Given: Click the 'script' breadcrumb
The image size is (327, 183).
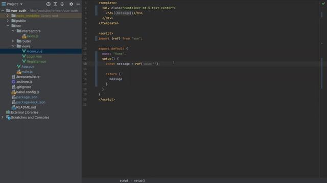Looking at the screenshot, I should click(124, 180).
